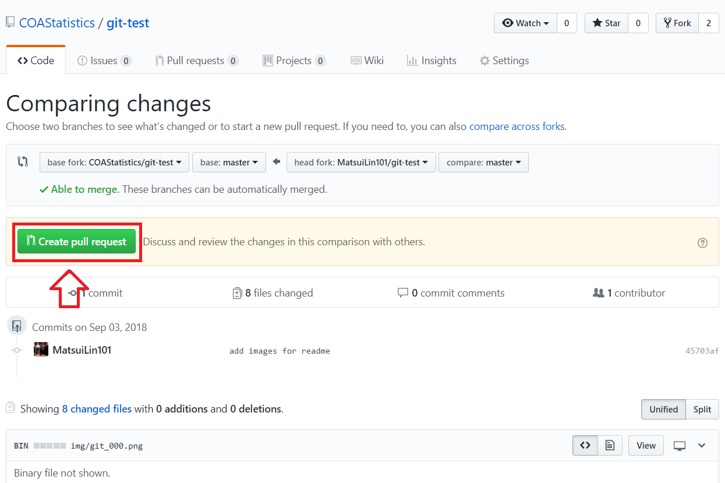Open the Insights tab
Screen dimensions: 725x483
432,61
